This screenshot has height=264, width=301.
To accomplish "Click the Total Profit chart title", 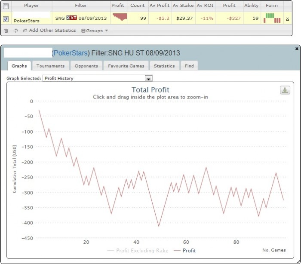I will [150, 90].
